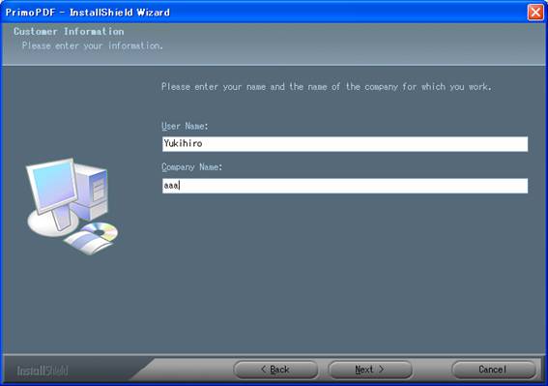Click the 'Please enter your information.' subtitle

93,45
